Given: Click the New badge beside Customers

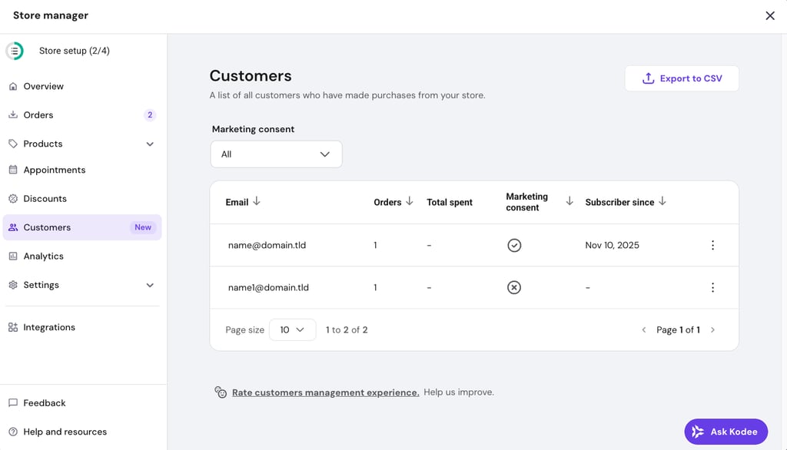Looking at the screenshot, I should pyautogui.click(x=142, y=227).
